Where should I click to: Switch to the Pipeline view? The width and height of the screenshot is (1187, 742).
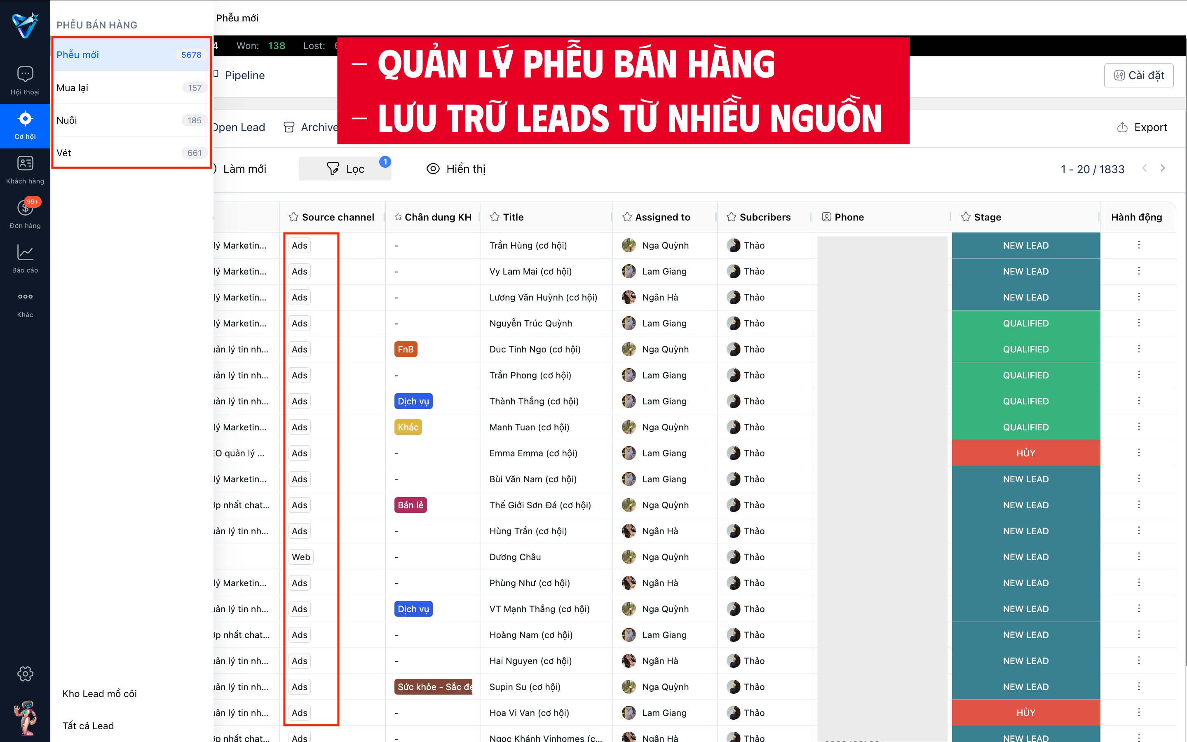coord(240,75)
